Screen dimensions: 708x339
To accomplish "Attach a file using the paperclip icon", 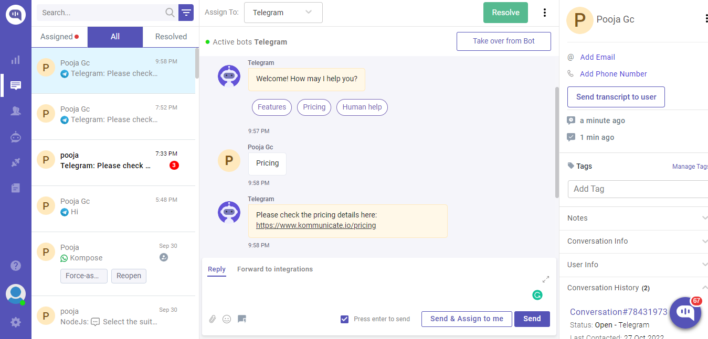I will pyautogui.click(x=213, y=319).
